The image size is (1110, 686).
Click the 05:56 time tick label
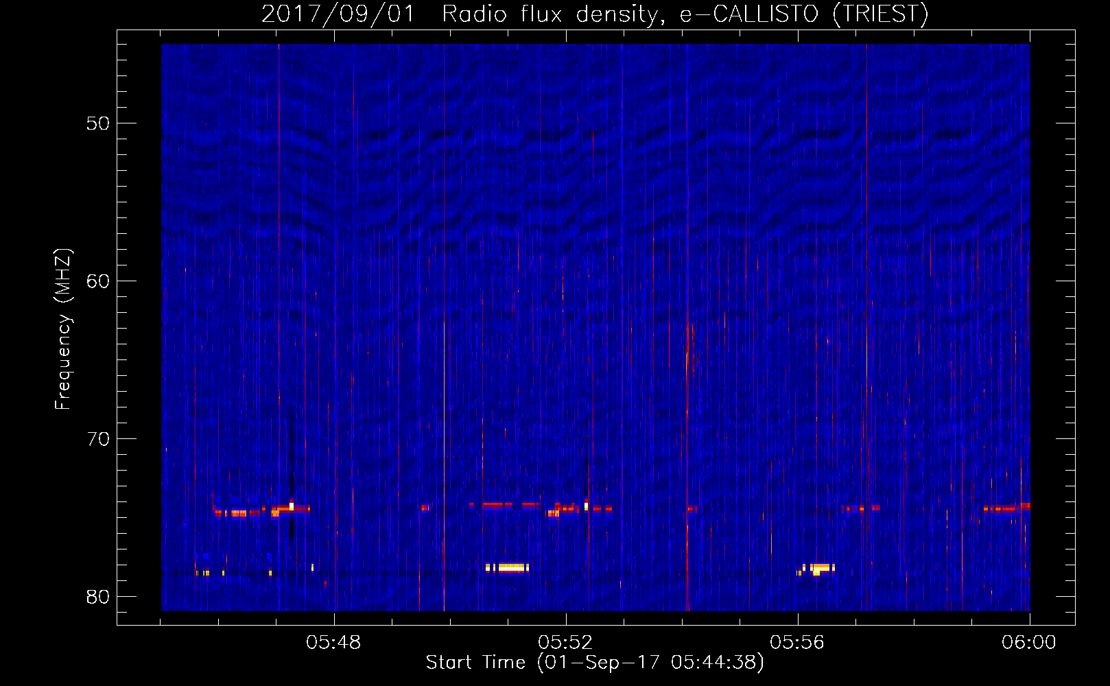tap(797, 643)
